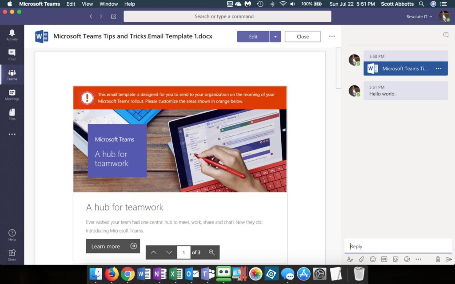Navigate forward with the right arrow
The height and width of the screenshot is (284, 455).
101,16
